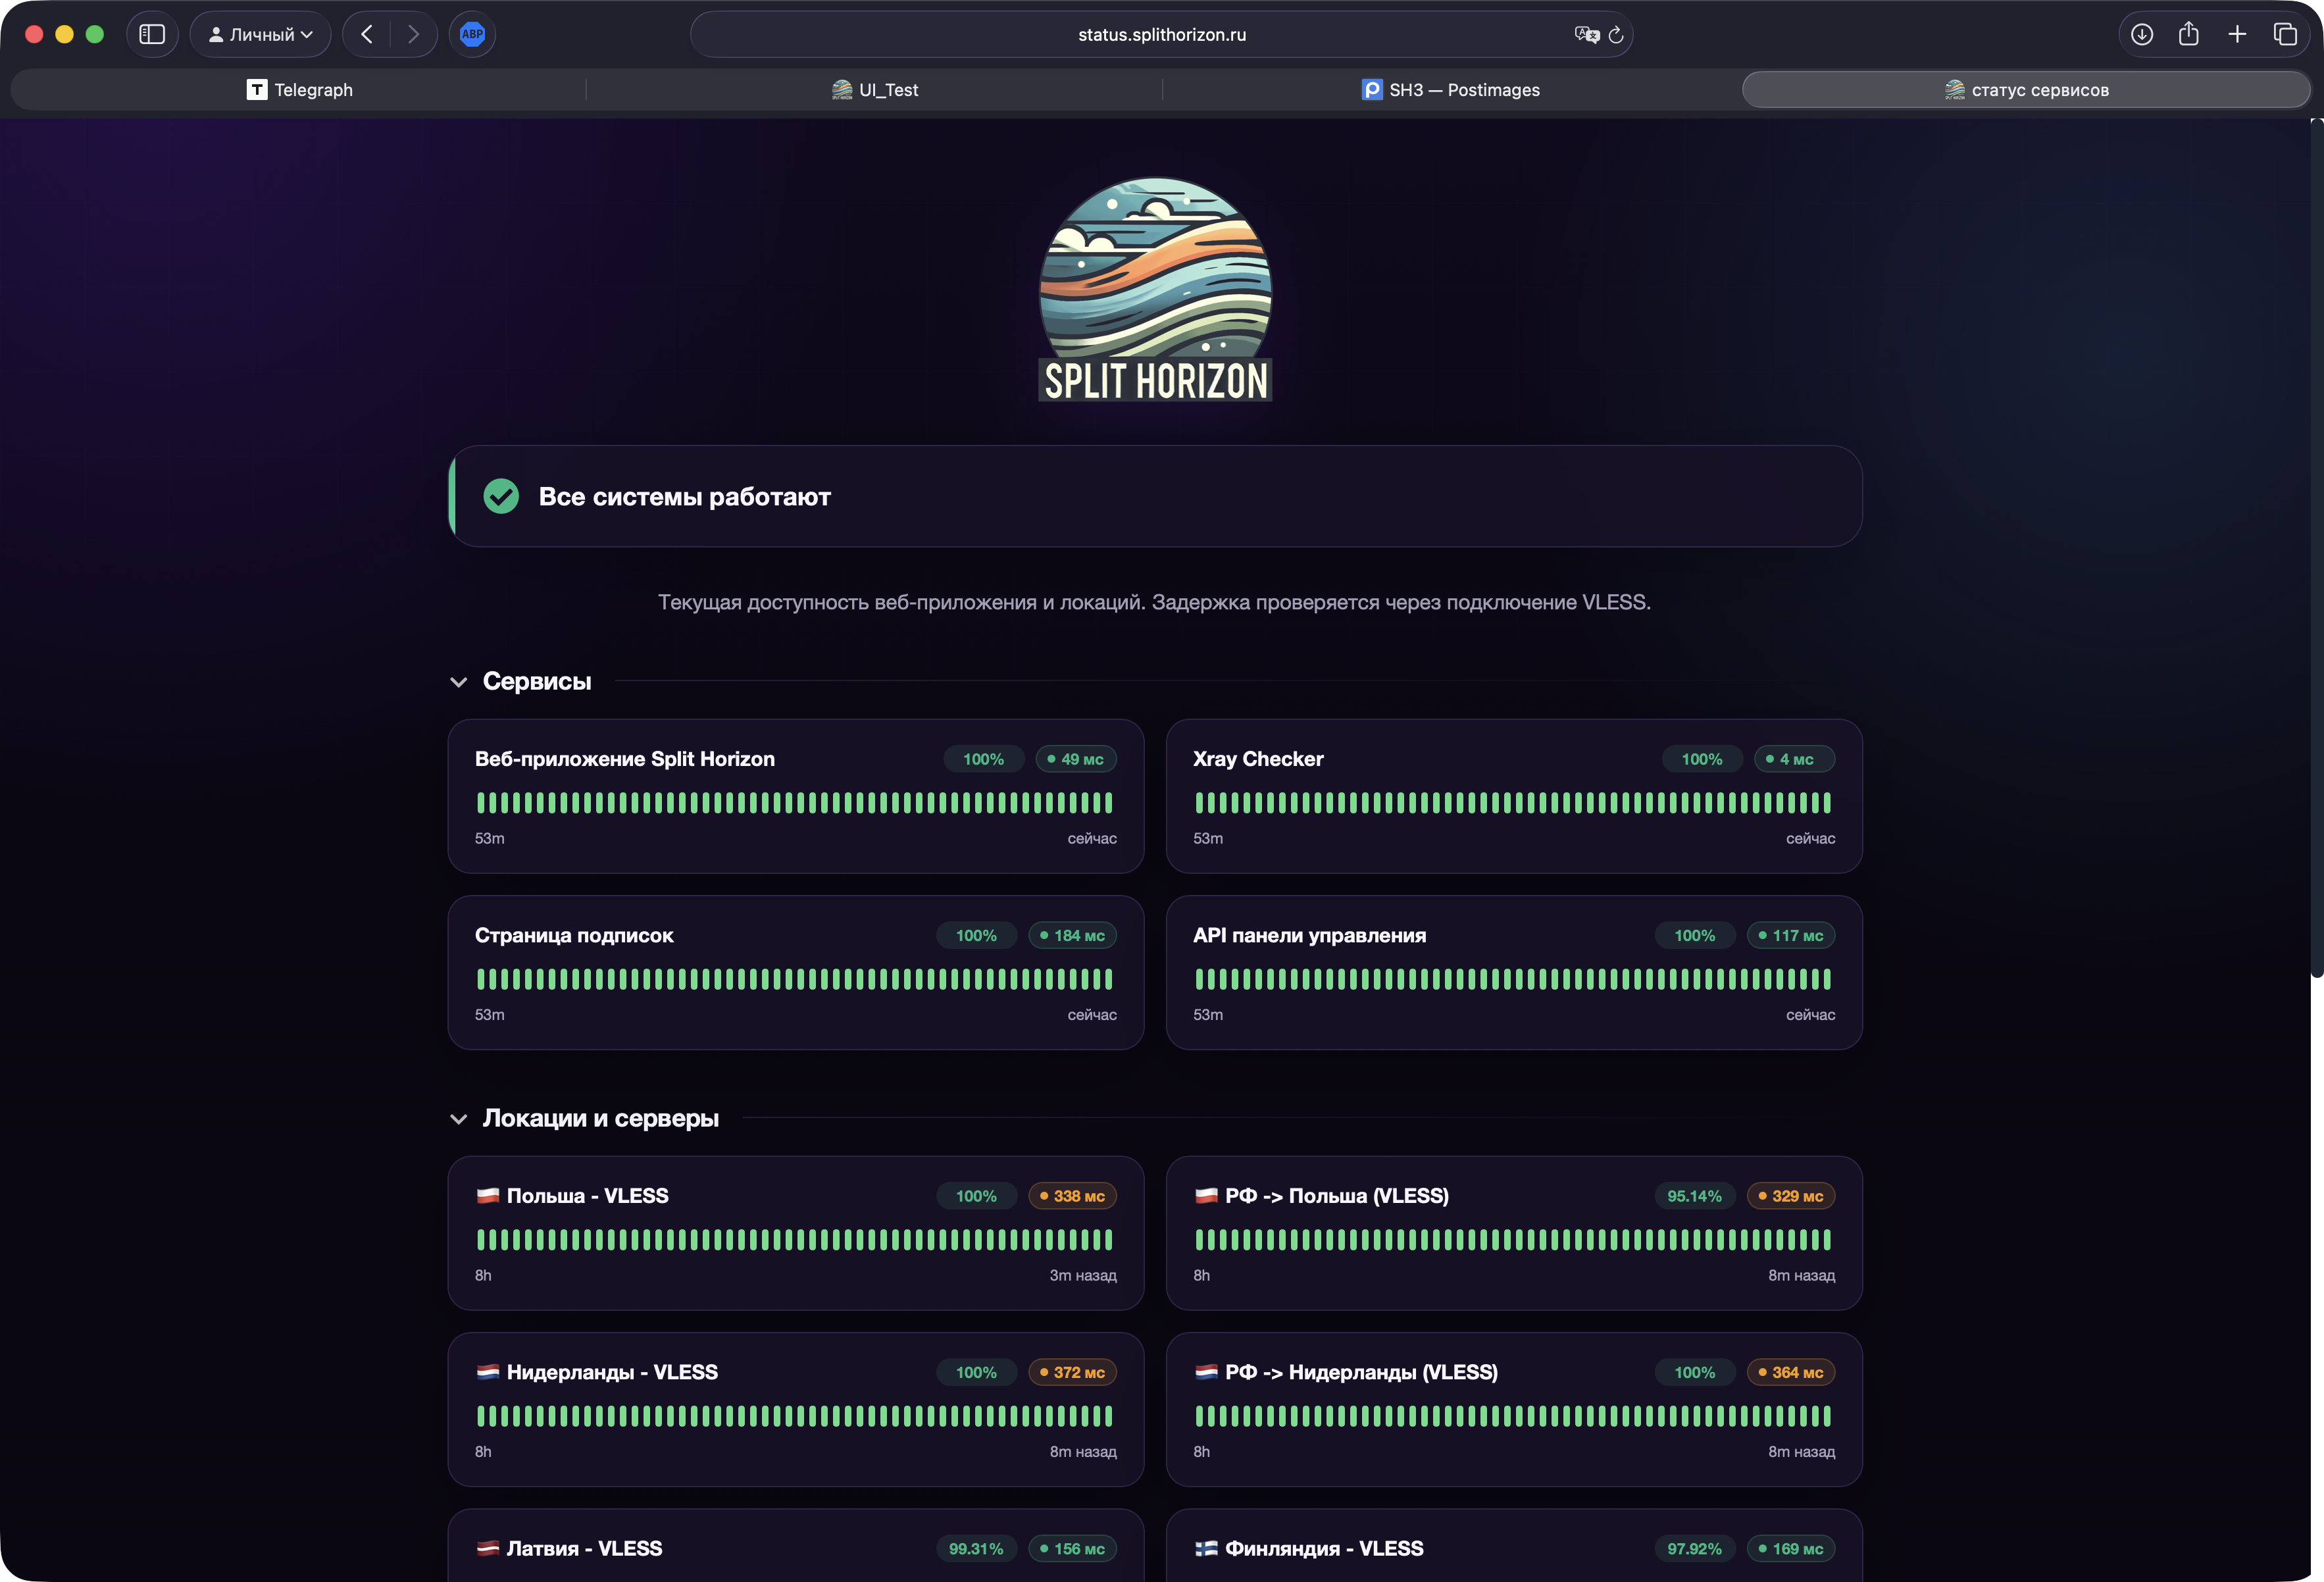Click the Finland flag on Финляндия - VLESS
This screenshot has width=2324, height=1582.
click(1206, 1548)
